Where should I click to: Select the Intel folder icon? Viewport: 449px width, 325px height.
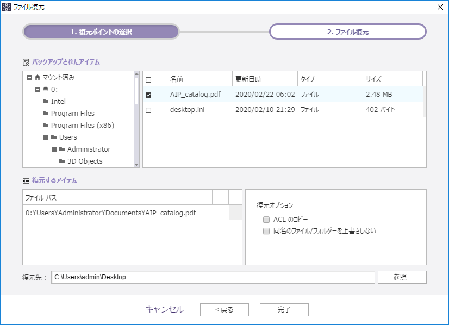tap(46, 102)
